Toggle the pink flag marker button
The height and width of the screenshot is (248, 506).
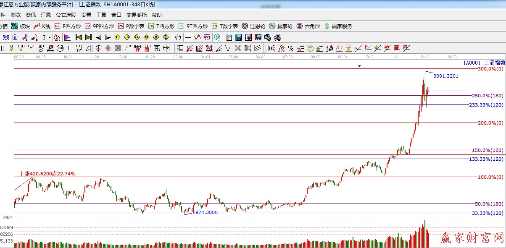coord(67,37)
